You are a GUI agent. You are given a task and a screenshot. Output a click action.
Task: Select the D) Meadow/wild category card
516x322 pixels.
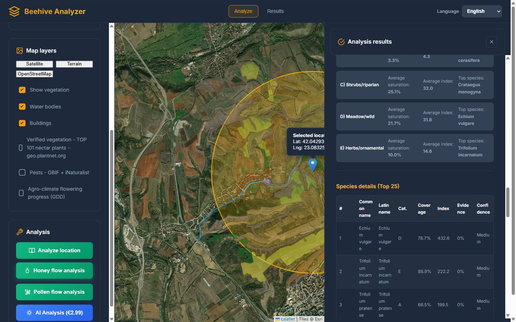(415, 117)
